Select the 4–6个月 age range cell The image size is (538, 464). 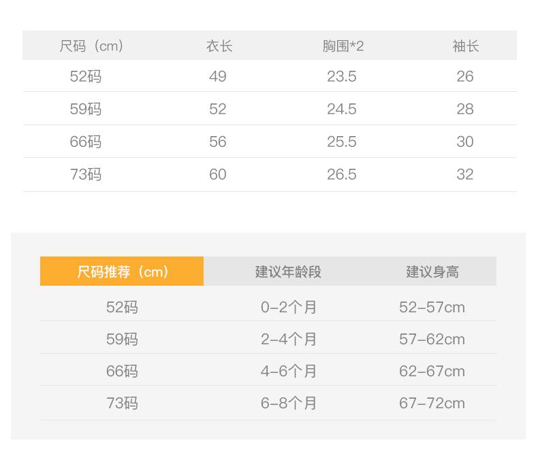click(x=289, y=371)
